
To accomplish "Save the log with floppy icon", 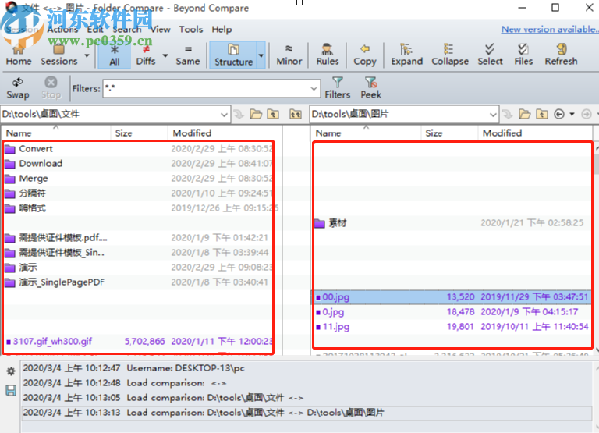I will pyautogui.click(x=11, y=390).
